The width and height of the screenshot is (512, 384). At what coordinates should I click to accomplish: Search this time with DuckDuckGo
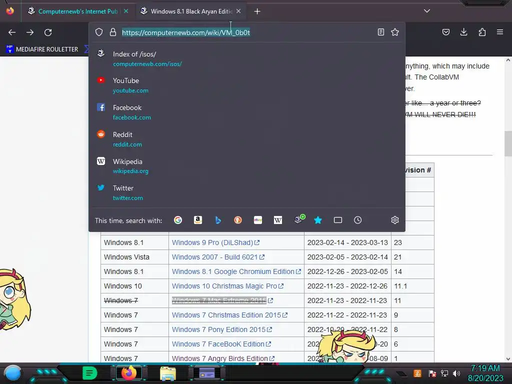238,220
